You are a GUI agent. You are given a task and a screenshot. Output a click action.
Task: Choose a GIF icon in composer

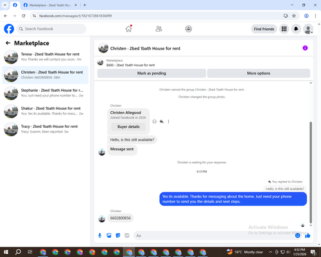tap(127, 236)
